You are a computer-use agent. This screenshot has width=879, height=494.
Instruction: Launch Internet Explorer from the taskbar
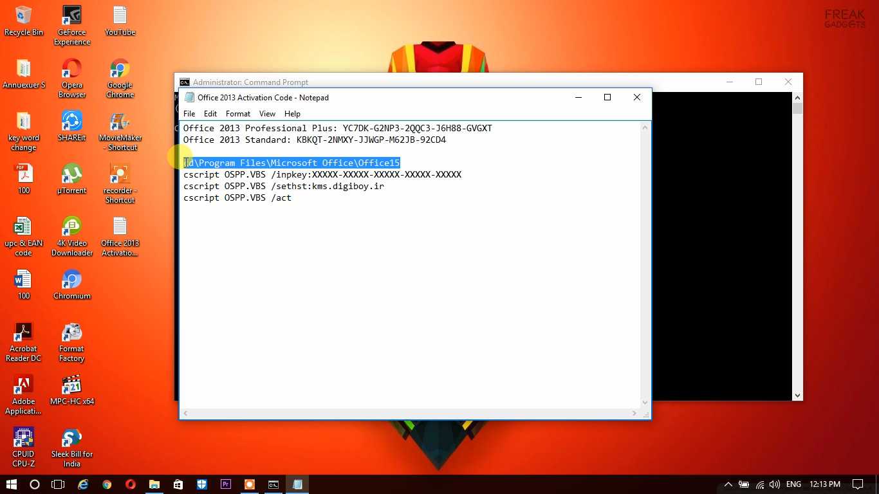[x=83, y=484]
